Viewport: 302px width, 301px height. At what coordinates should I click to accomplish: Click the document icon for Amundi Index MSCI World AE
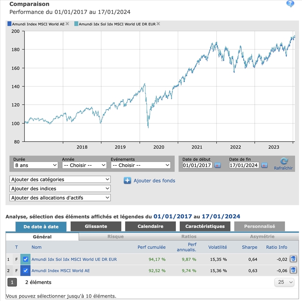(293, 270)
